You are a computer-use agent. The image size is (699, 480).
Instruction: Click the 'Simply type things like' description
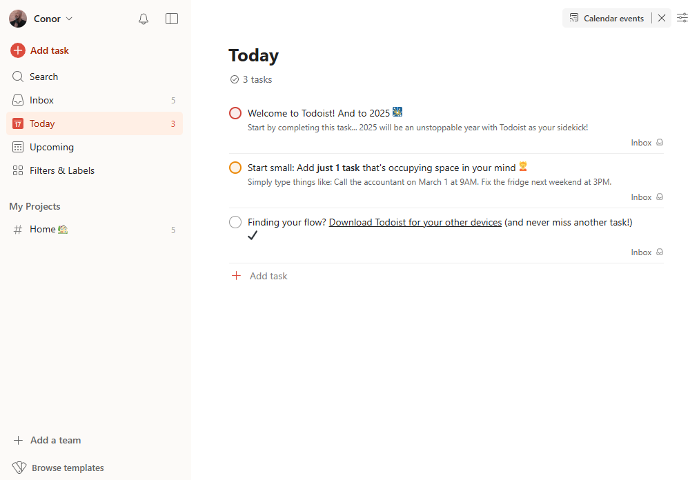(429, 182)
